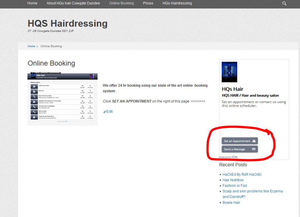Open the Bowie Hair post

pos(231,202)
